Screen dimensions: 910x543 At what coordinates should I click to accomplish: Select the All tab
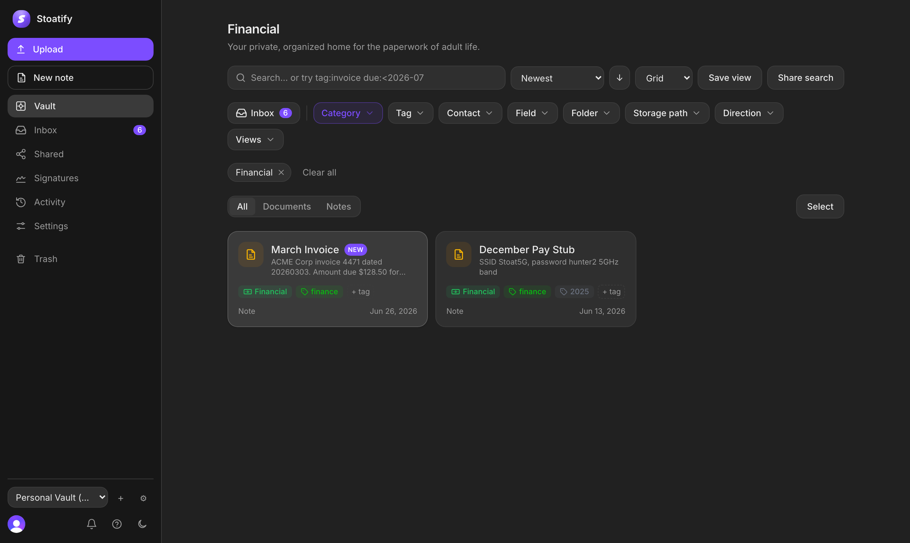click(242, 206)
